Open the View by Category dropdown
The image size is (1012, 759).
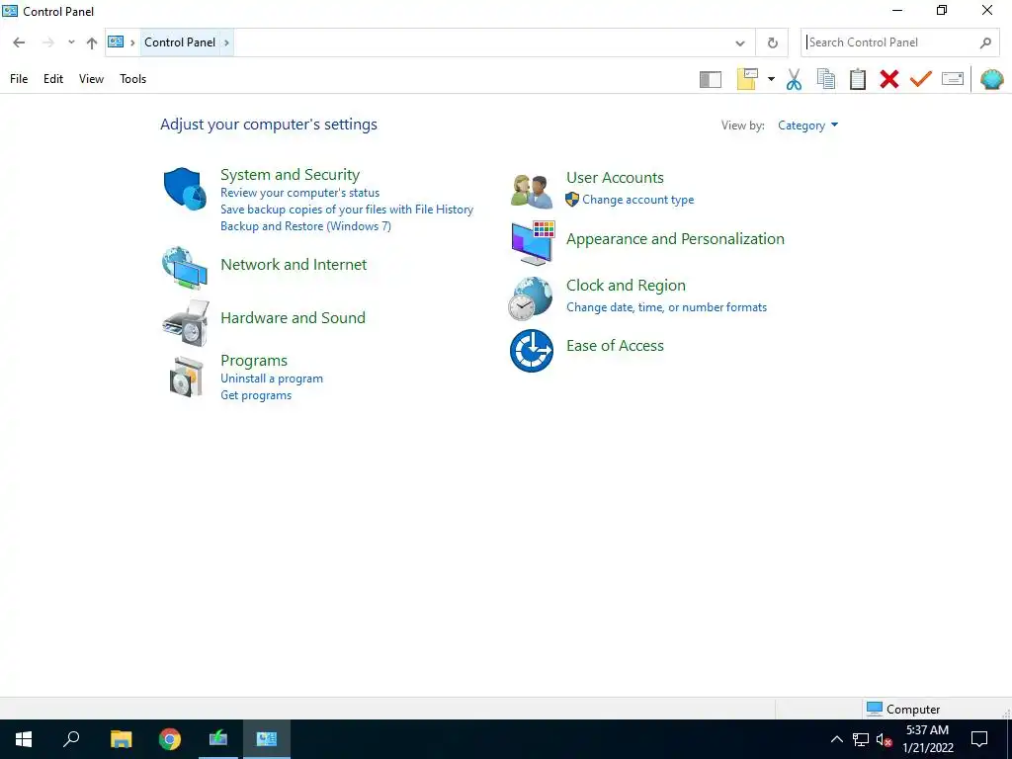[808, 126]
